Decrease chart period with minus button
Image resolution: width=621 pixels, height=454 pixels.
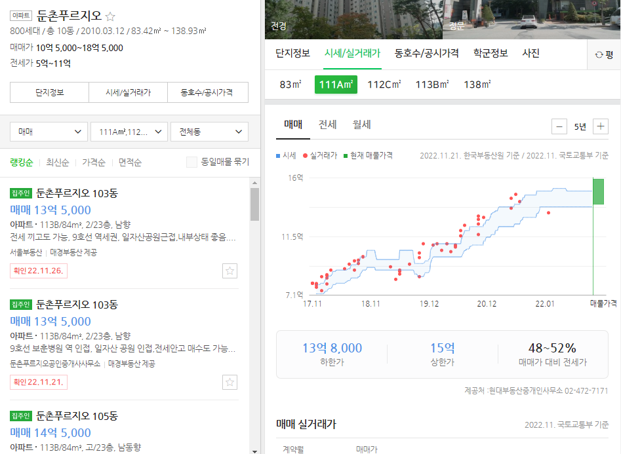click(559, 126)
